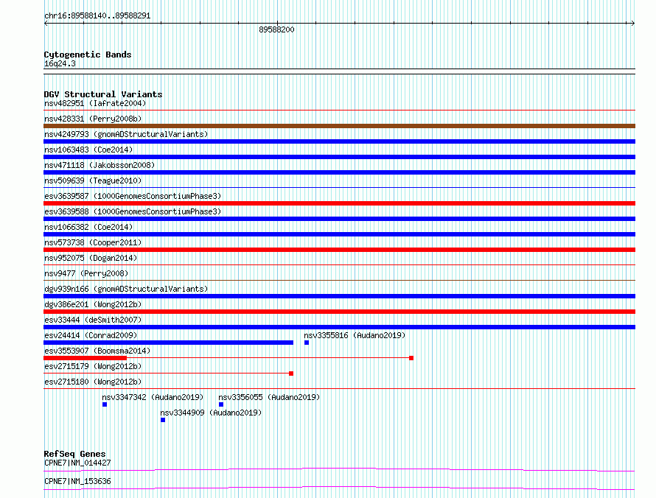Click the RefSeq Genes track heading

pos(75,454)
